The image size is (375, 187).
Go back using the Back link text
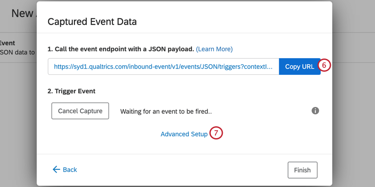click(70, 170)
